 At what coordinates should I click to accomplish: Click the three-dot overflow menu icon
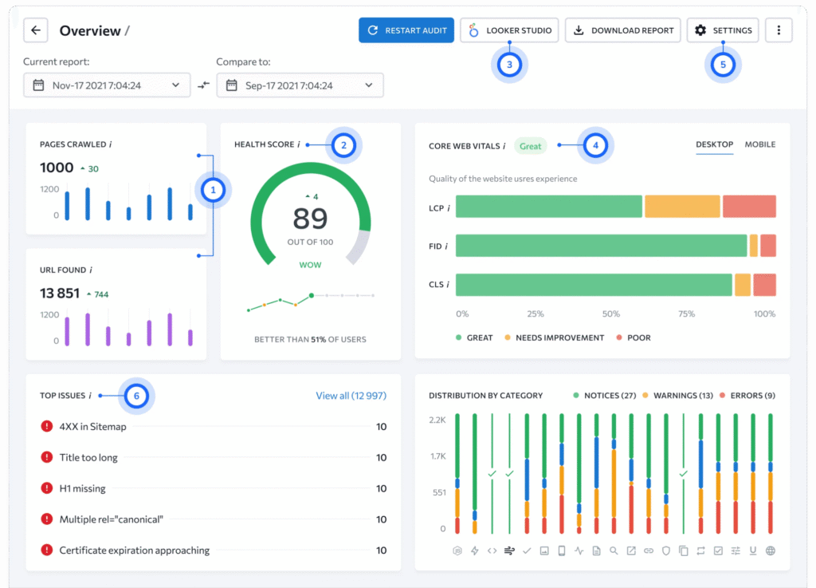[x=779, y=30]
